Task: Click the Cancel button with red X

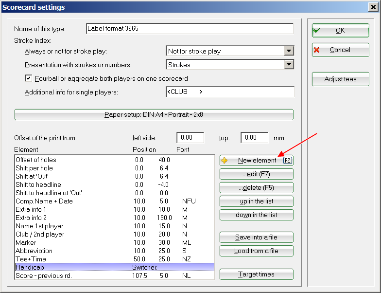Action: (340, 50)
